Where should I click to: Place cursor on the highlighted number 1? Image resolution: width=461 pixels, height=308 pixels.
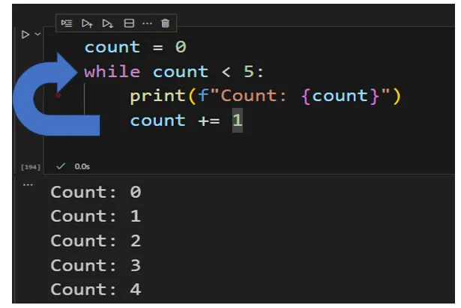(238, 120)
